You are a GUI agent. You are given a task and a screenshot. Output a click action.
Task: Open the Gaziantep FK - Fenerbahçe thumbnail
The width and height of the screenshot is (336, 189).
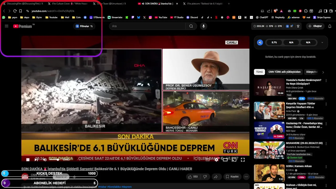click(x=269, y=130)
